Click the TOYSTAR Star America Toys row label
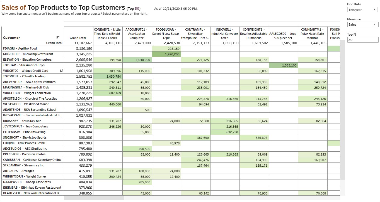The image size is (380, 202). (24, 65)
